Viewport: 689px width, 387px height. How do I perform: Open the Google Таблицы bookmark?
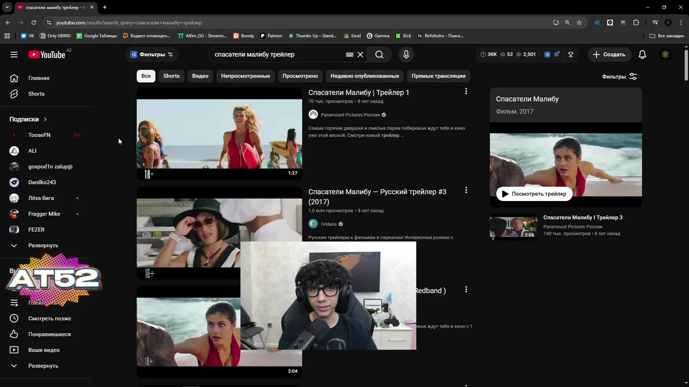(96, 35)
